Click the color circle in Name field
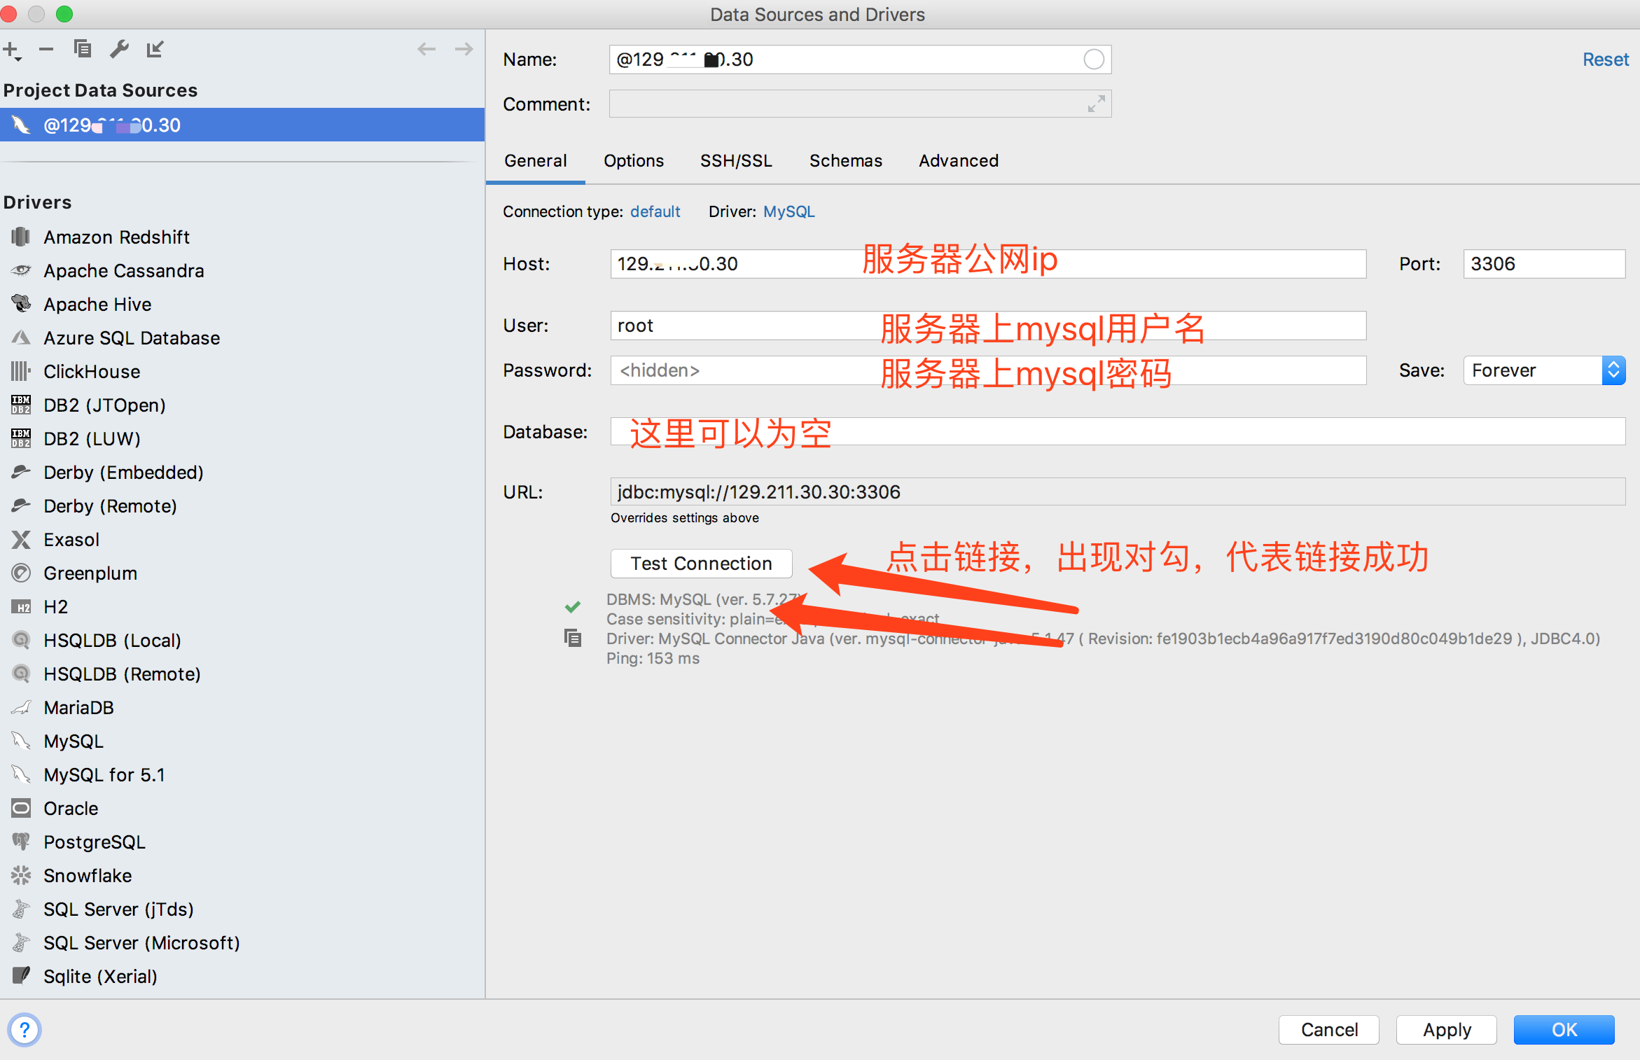 click(1093, 60)
